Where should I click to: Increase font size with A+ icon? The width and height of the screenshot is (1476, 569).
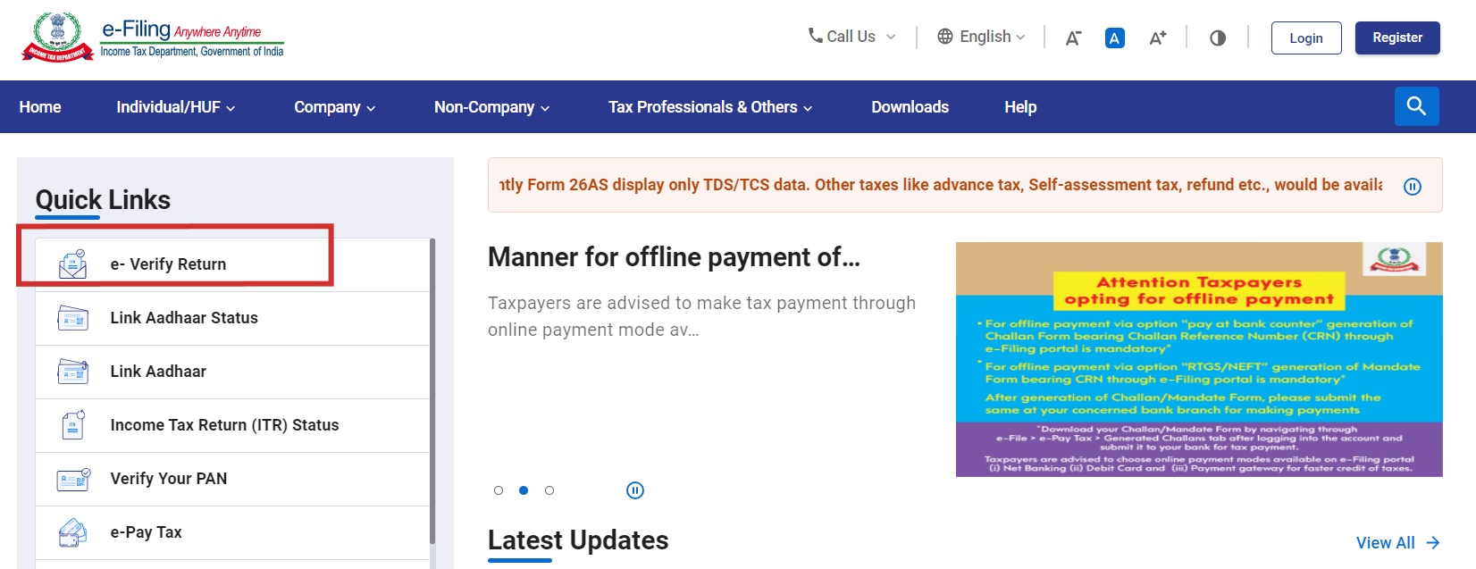point(1157,38)
